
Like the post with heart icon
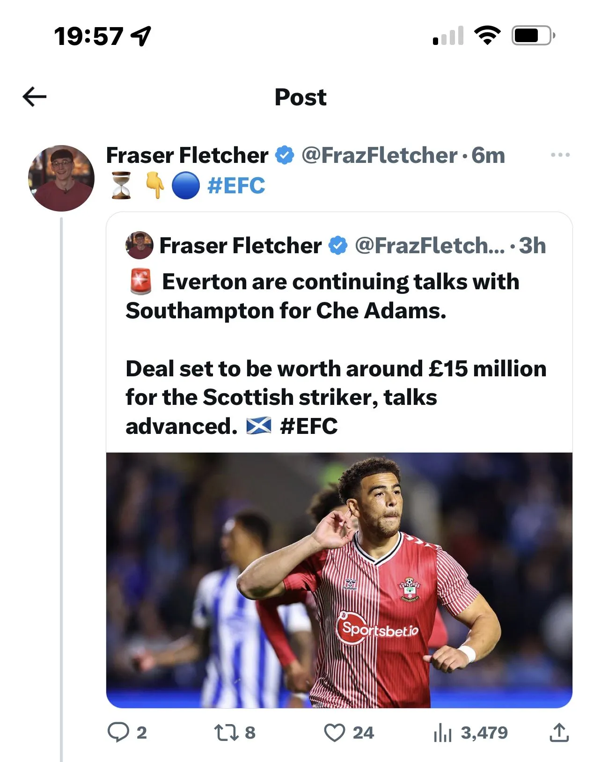[x=334, y=733]
